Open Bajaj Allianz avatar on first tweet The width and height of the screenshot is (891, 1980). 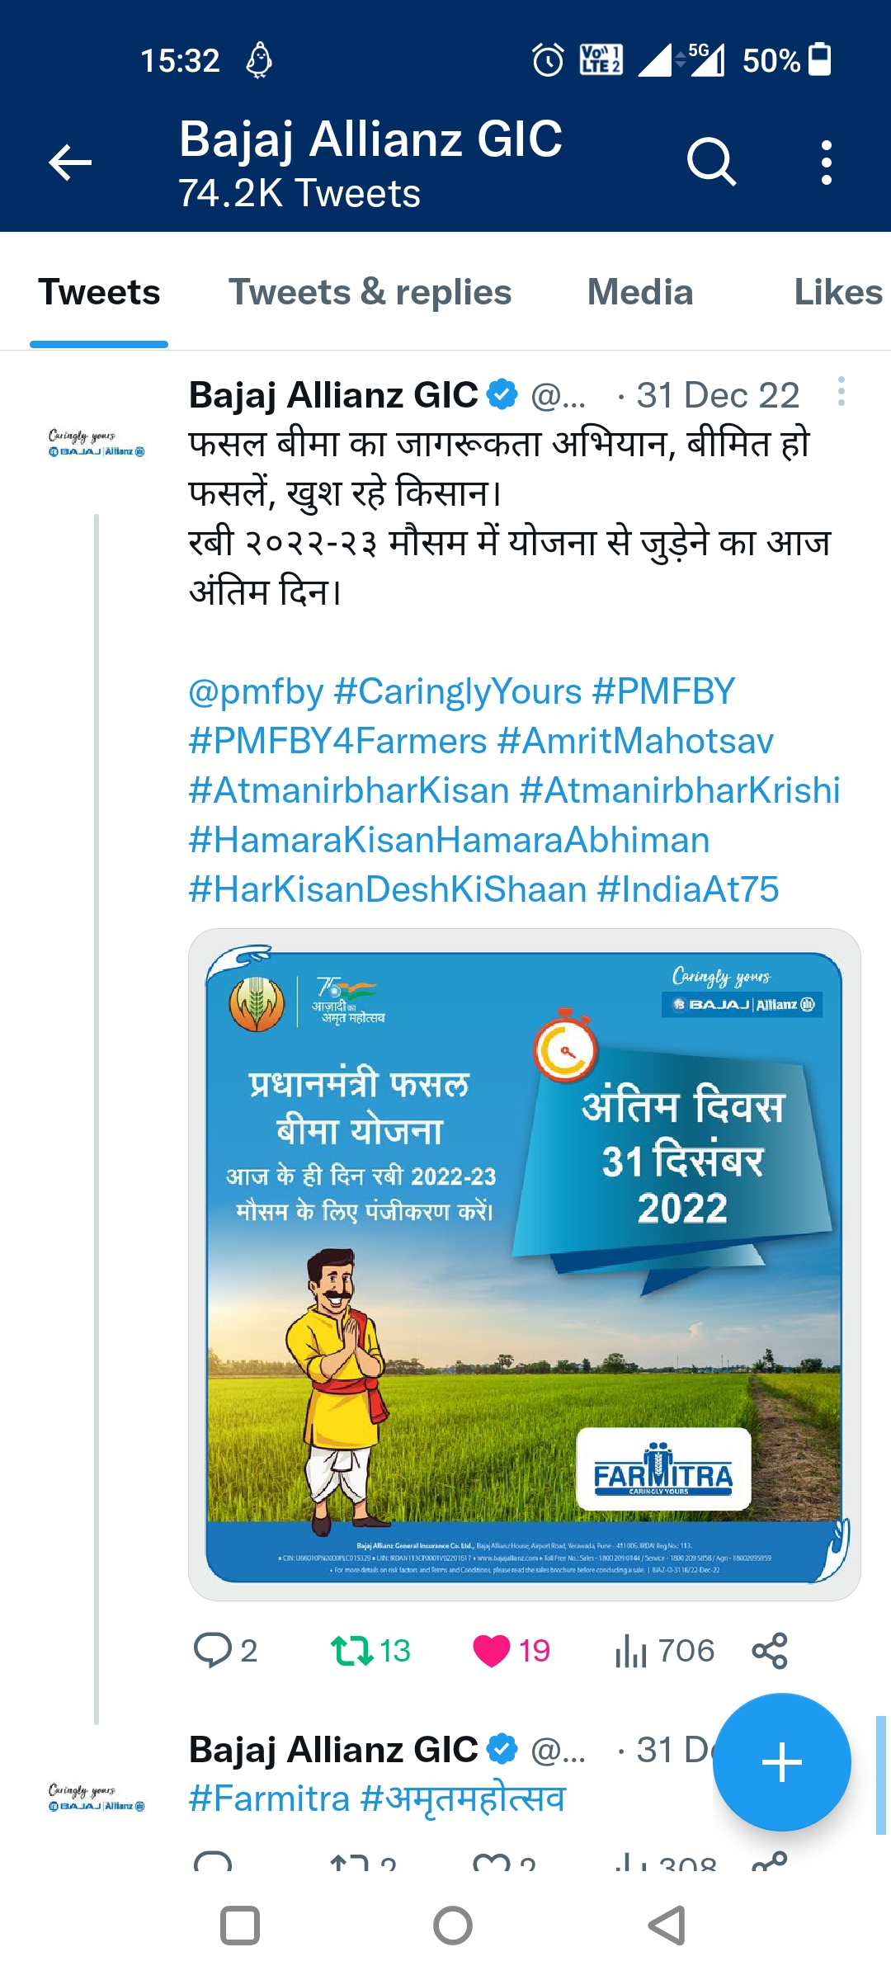click(x=97, y=443)
